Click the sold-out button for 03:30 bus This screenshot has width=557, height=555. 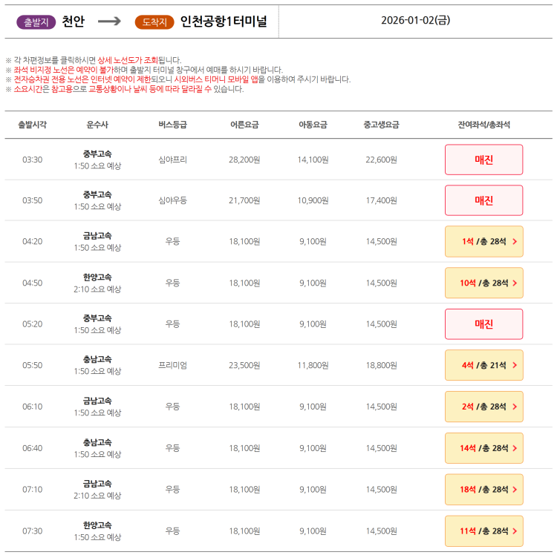[x=483, y=160]
